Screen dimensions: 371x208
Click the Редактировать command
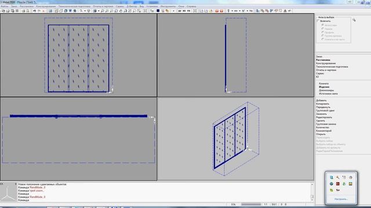click(324, 117)
